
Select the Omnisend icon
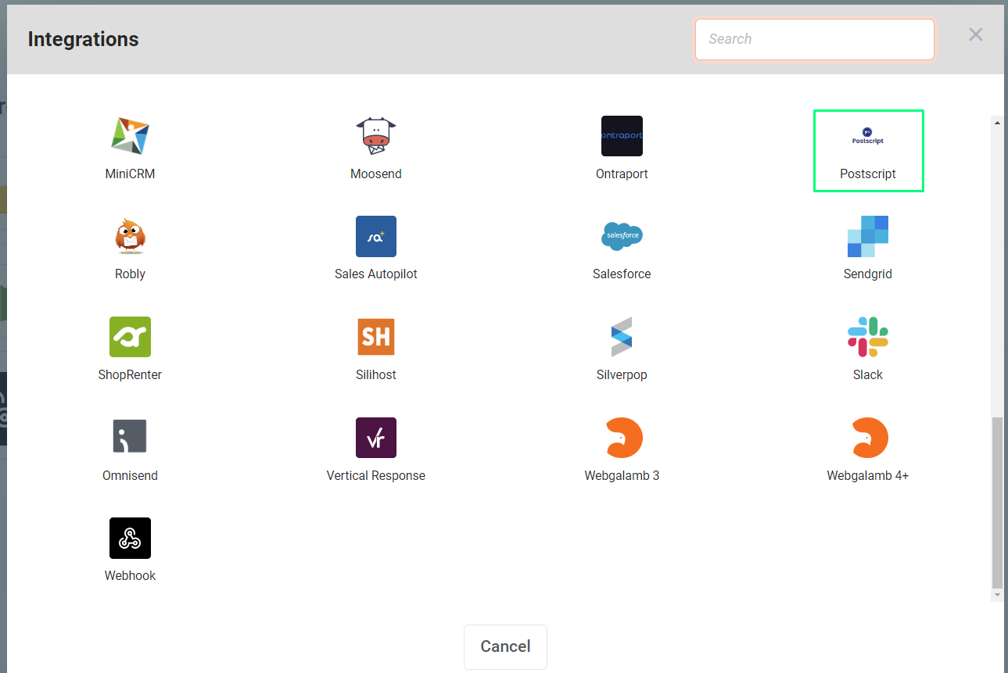130,438
